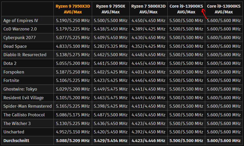
Task: Click the 5.418/5.450 MHz cell
Action: pos(111,29)
